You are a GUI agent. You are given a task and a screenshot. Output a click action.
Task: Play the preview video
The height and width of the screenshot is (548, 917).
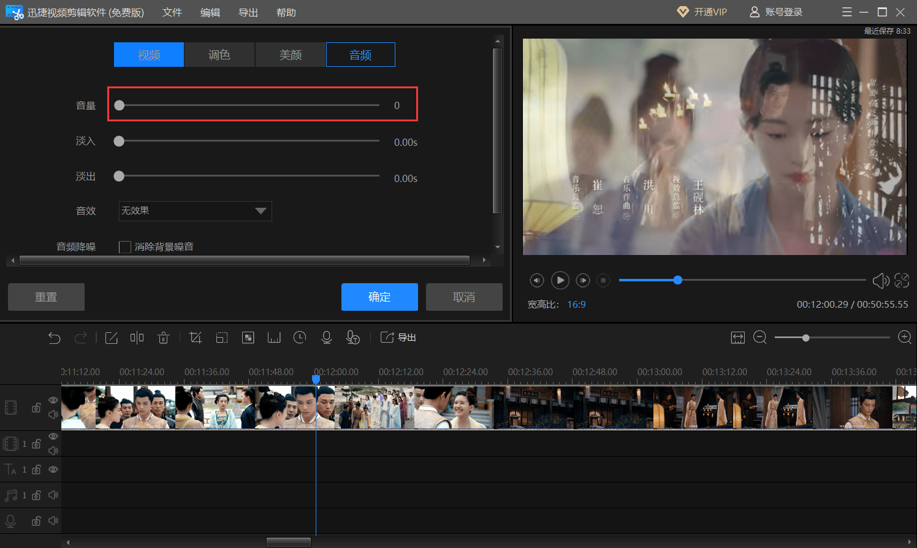[560, 280]
